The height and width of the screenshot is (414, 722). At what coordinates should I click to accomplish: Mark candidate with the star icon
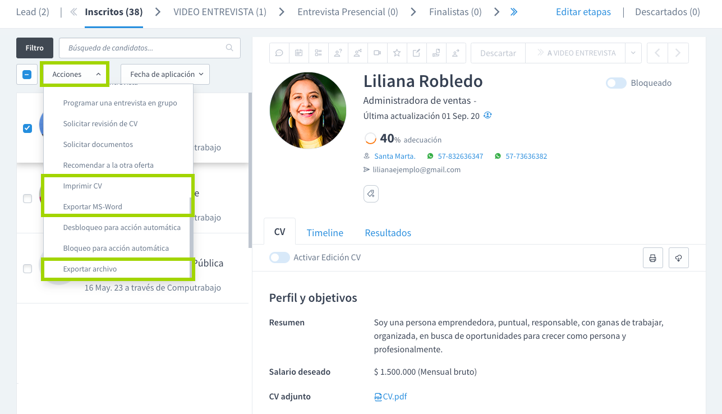397,53
